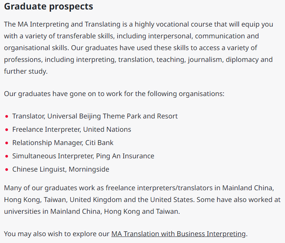Click the Chinese Linguist, Morningside item
This screenshot has height=243, width=285.
click(61, 169)
